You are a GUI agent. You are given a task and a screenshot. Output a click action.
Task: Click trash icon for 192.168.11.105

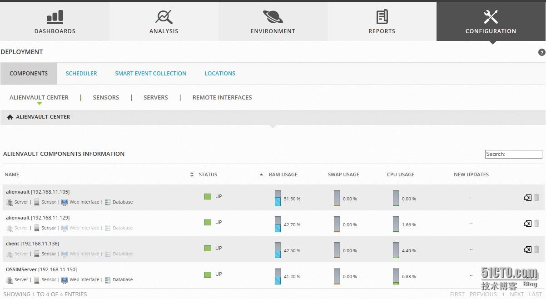537,198
